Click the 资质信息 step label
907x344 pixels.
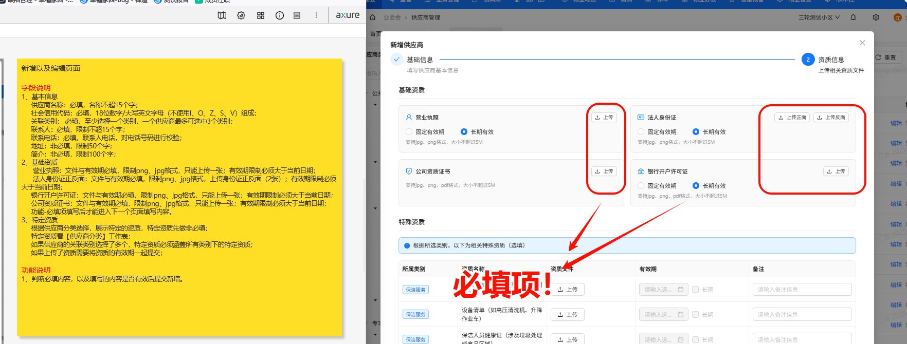point(831,60)
